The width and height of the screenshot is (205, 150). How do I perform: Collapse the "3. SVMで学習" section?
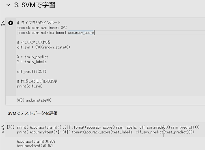[8, 5]
